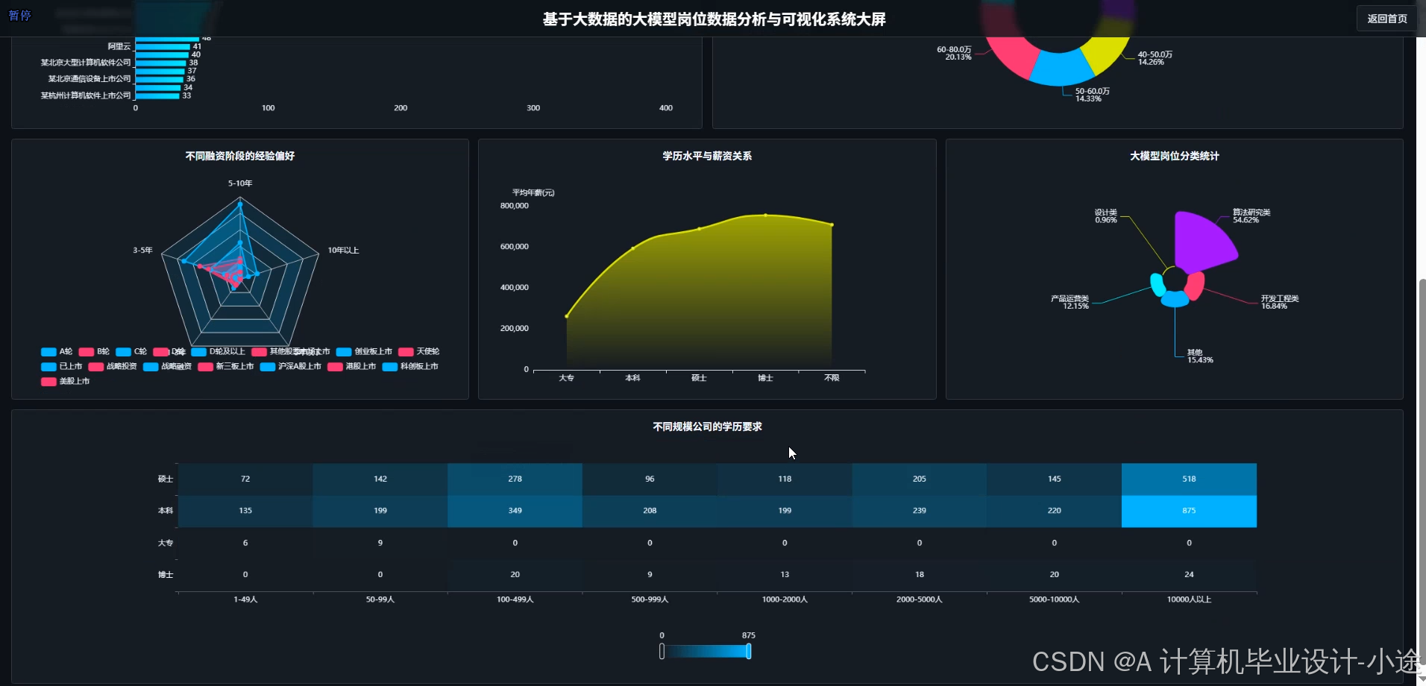
Task: Click the 某北京大型计算机软件公司 bar
Action: coord(160,63)
